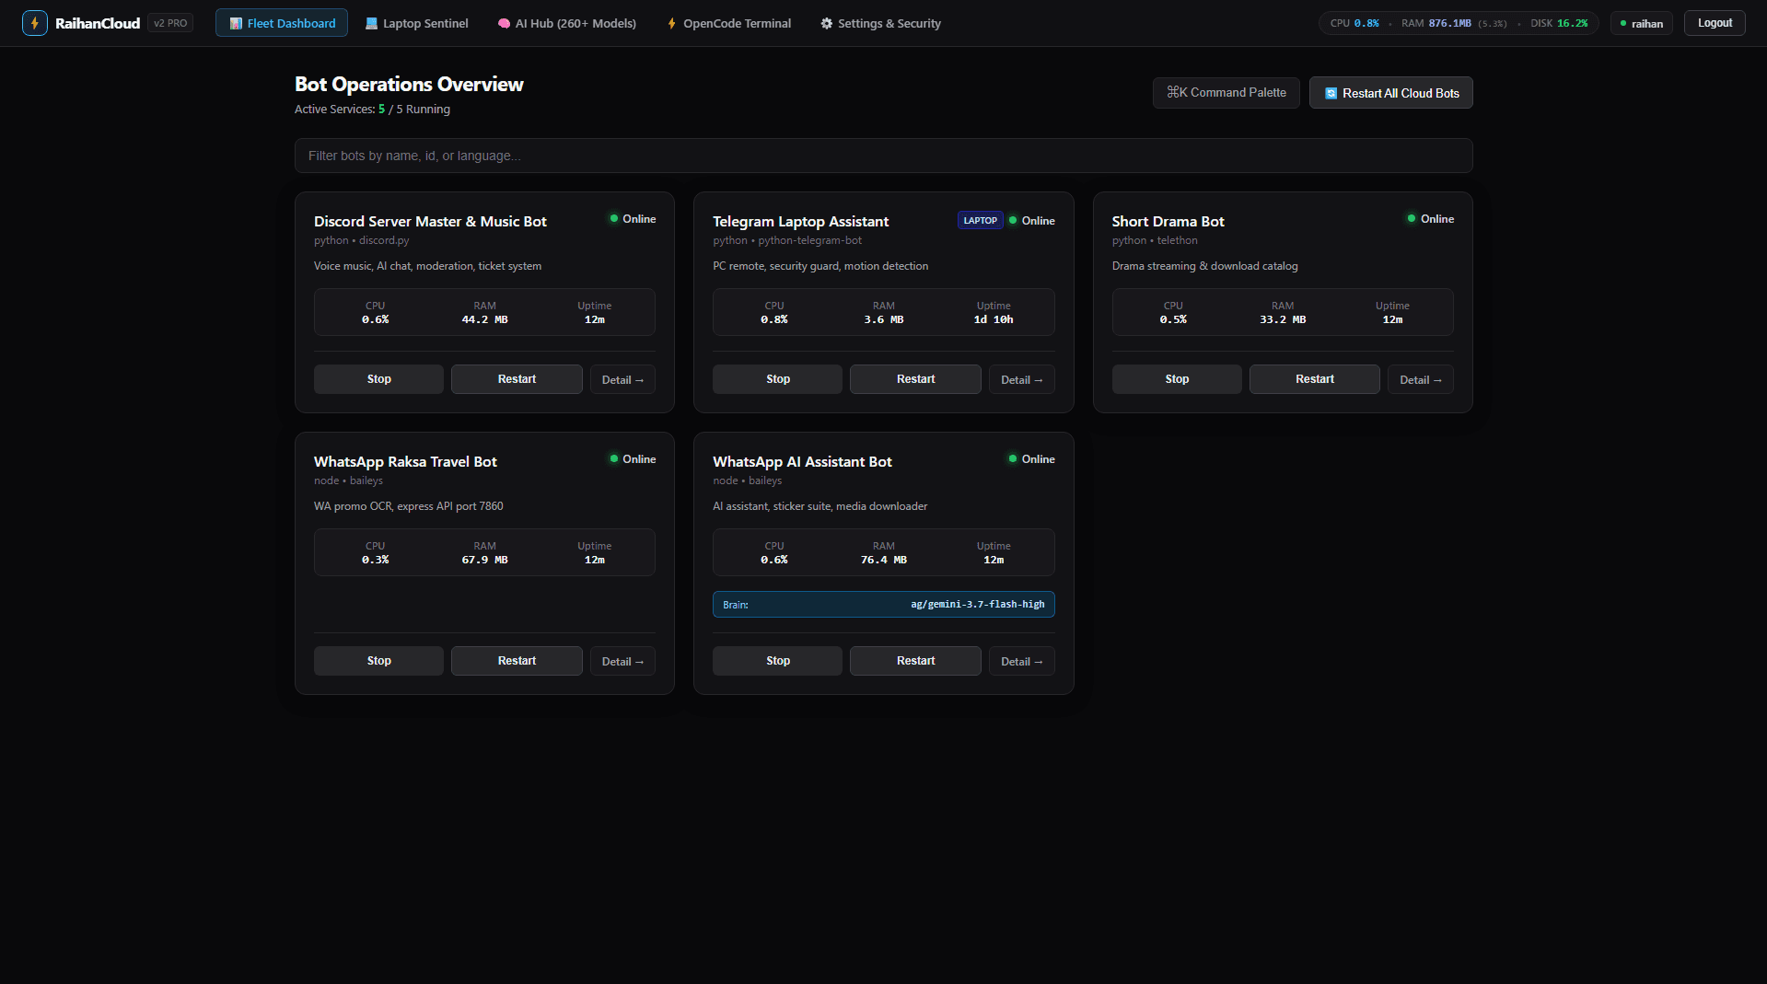1767x984 pixels.
Task: Stop the Telegram Laptop Assistant bot
Action: click(777, 379)
